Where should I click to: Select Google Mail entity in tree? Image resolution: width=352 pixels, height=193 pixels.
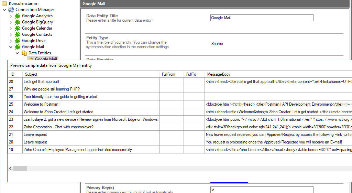coord(46,59)
